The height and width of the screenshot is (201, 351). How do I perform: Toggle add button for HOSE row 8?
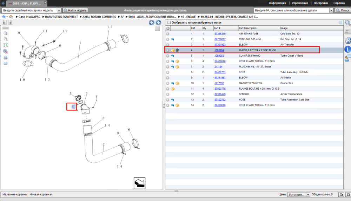click(168, 72)
